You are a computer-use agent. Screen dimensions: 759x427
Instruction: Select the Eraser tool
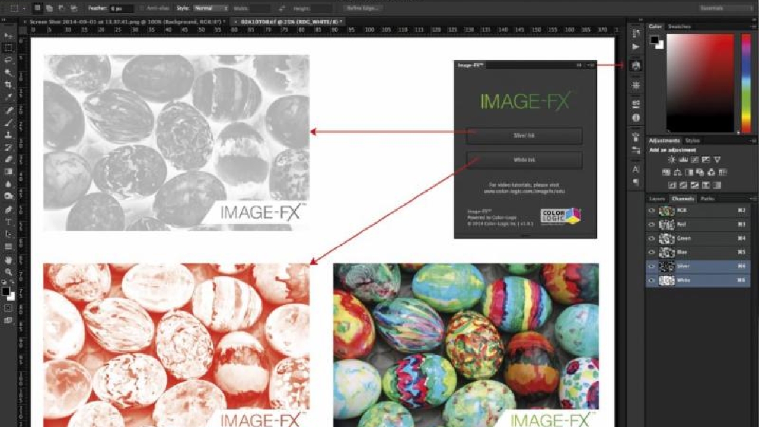pyautogui.click(x=8, y=160)
